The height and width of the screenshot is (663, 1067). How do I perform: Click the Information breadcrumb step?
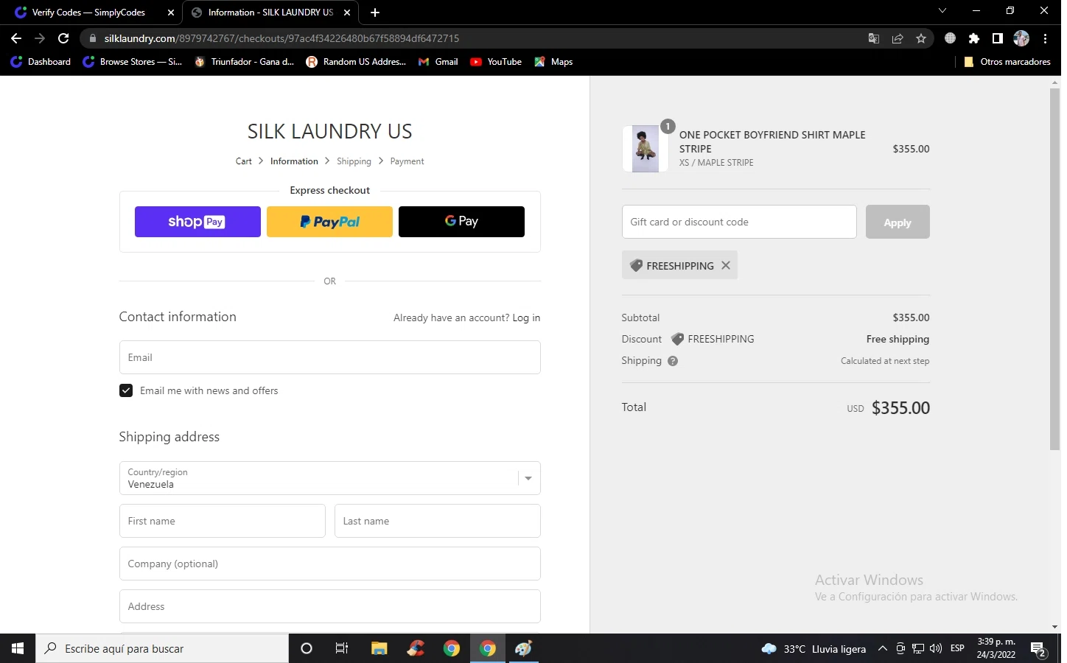tap(294, 161)
